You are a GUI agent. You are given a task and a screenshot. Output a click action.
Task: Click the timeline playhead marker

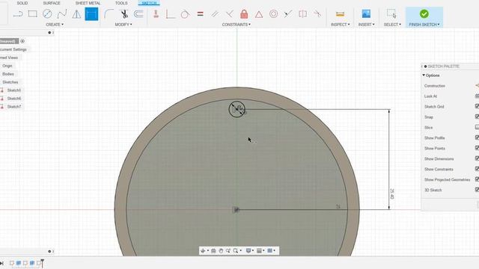[x=42, y=263]
